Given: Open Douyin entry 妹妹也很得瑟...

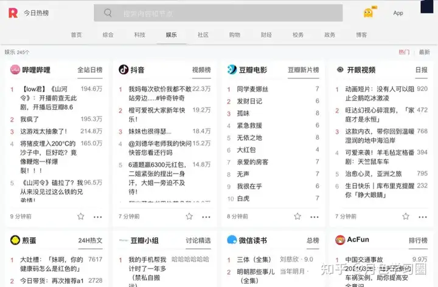Looking at the screenshot, I should click(x=150, y=132).
